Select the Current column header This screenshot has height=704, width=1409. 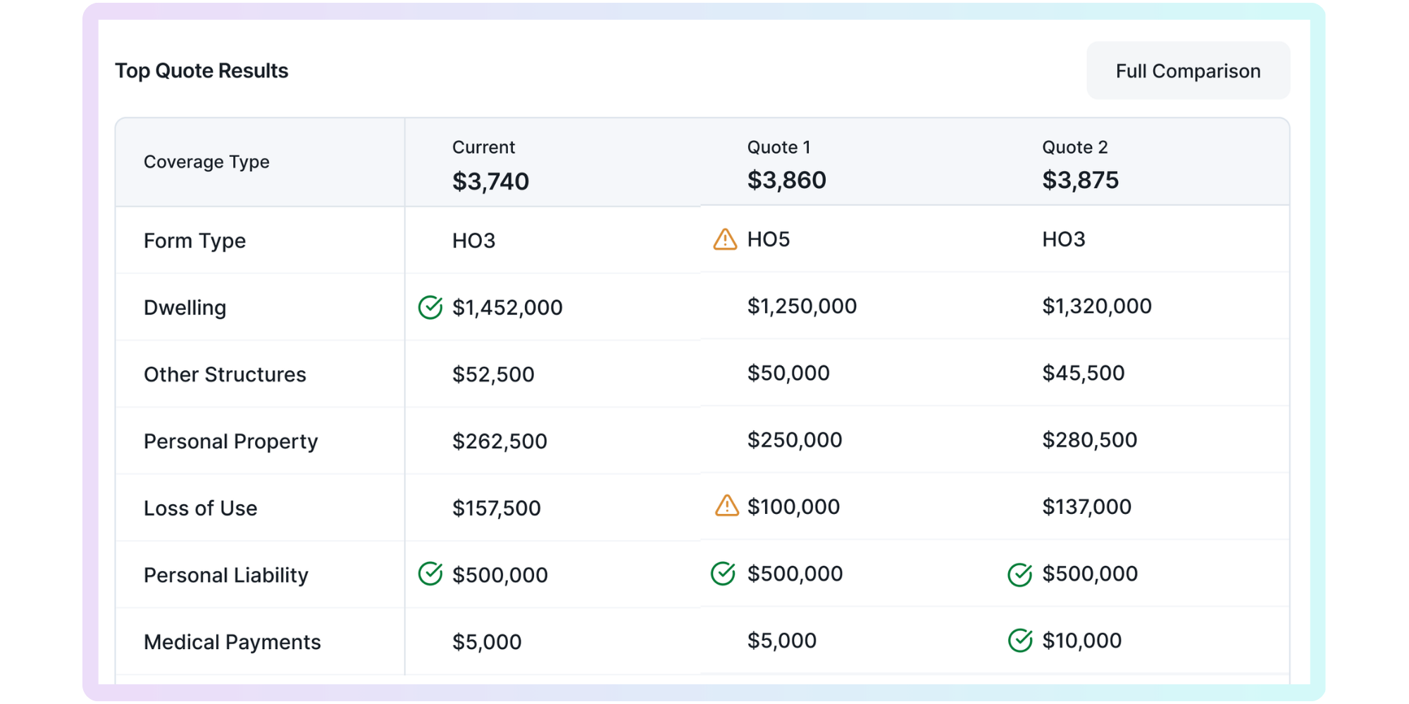(x=483, y=147)
